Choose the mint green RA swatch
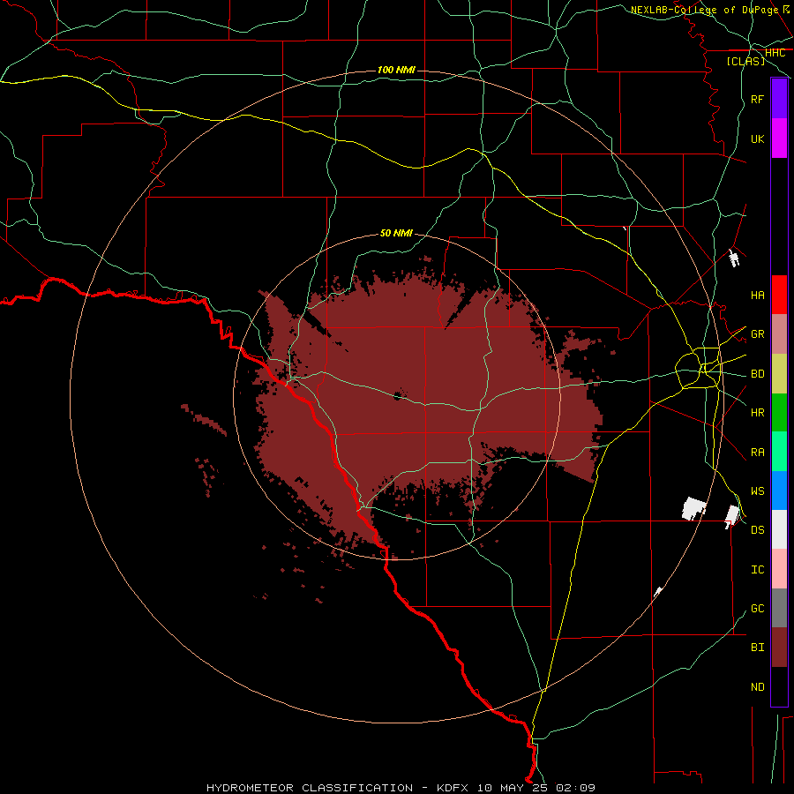This screenshot has height=794, width=794. 779,452
